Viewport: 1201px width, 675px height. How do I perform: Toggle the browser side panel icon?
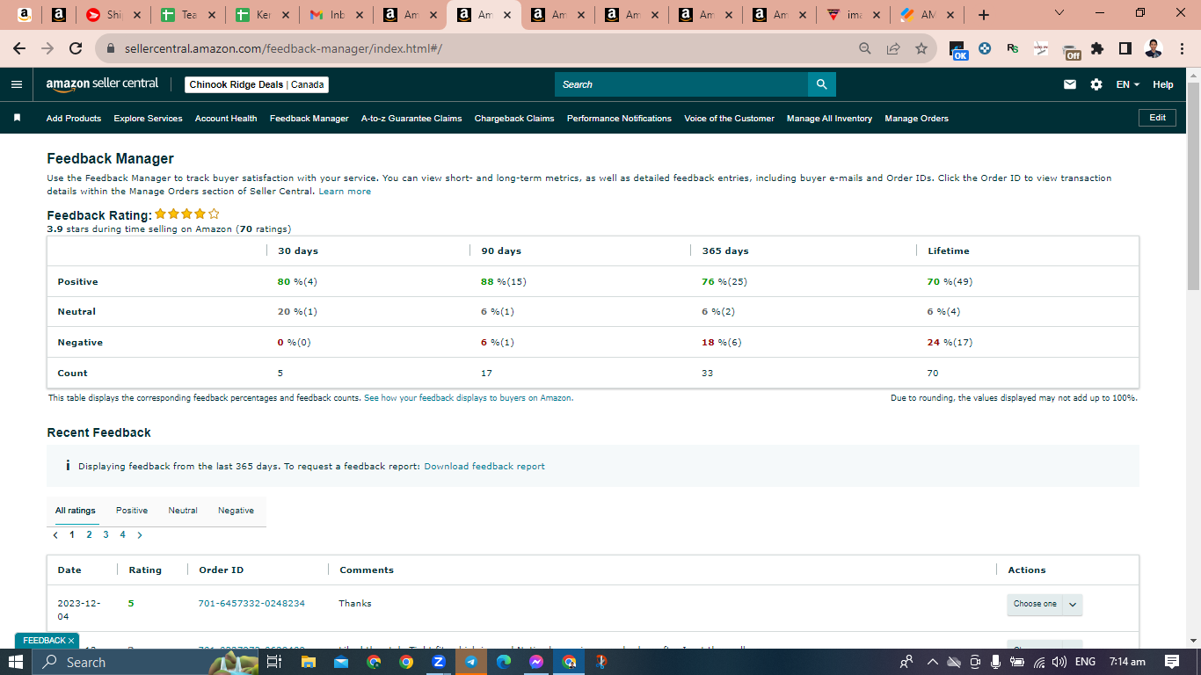(1125, 48)
